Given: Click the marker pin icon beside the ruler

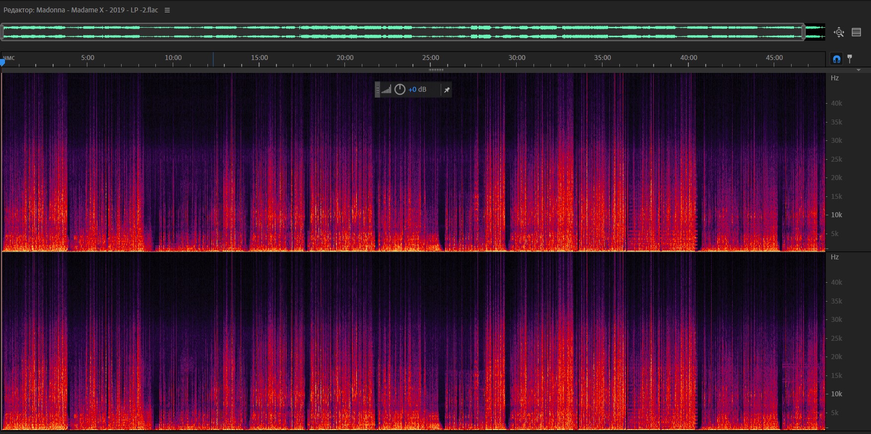Looking at the screenshot, I should (850, 59).
